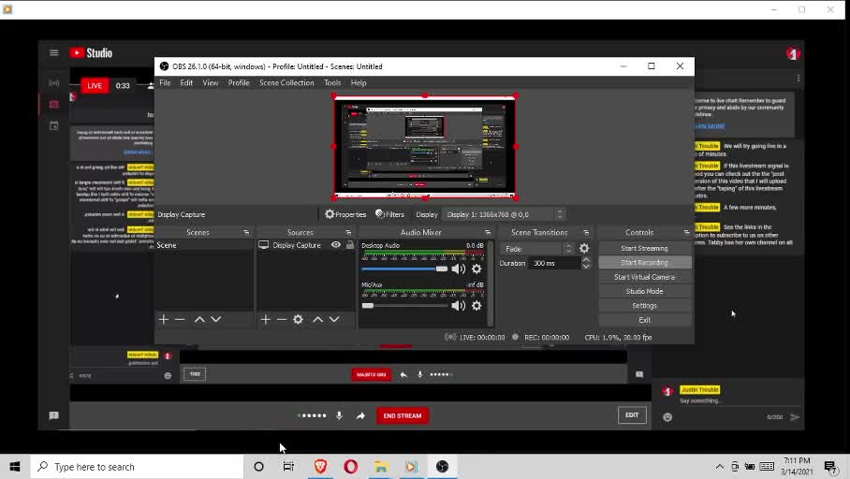Open OBS Studio taskbar icon
Image resolution: width=850 pixels, height=479 pixels.
[x=443, y=466]
